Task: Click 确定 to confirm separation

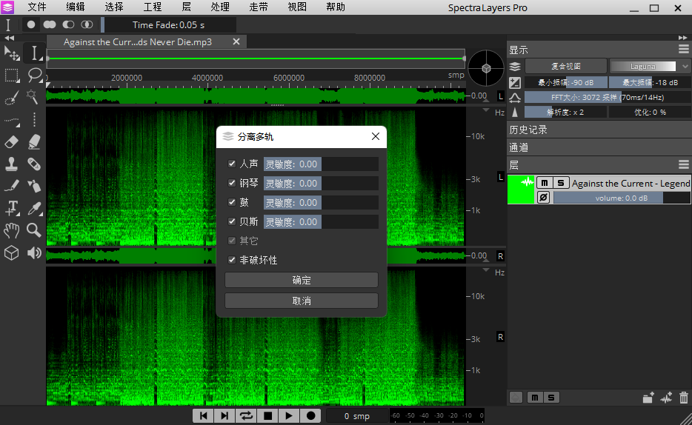Action: point(302,280)
